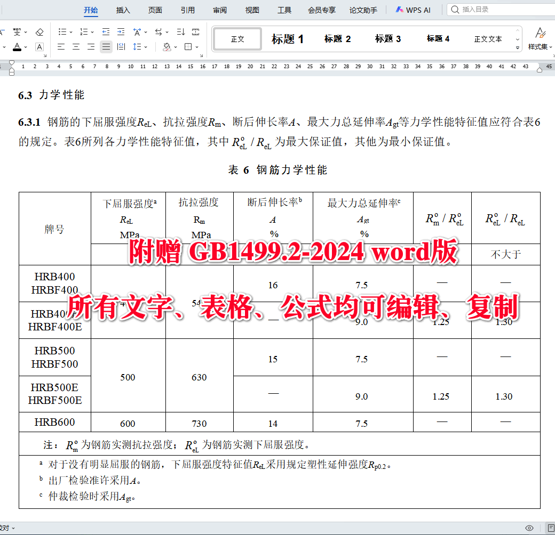Toggle the eye protection icon in status bar
The width and height of the screenshot is (555, 535).
pyautogui.click(x=529, y=528)
